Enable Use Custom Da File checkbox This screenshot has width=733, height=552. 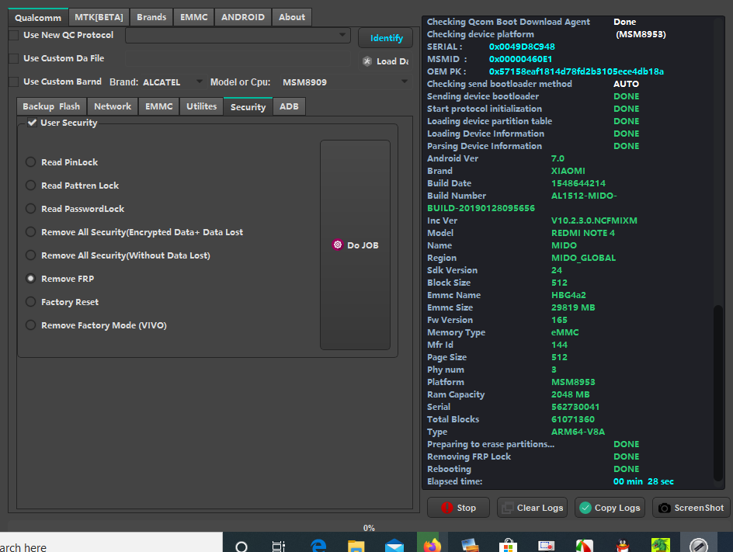coord(15,58)
